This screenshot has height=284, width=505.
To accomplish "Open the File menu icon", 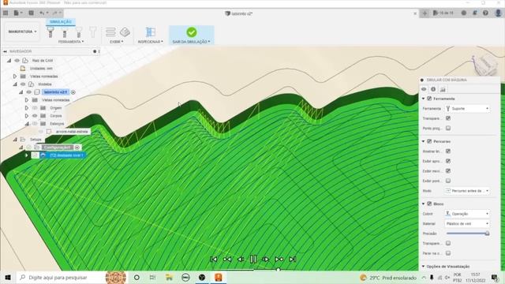I will click(17, 13).
